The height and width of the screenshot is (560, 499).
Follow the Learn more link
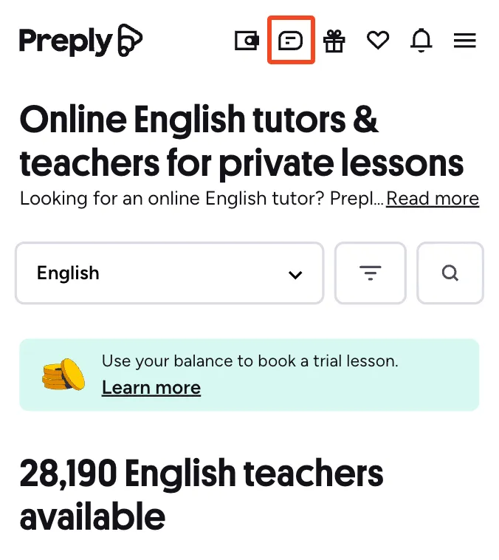151,388
